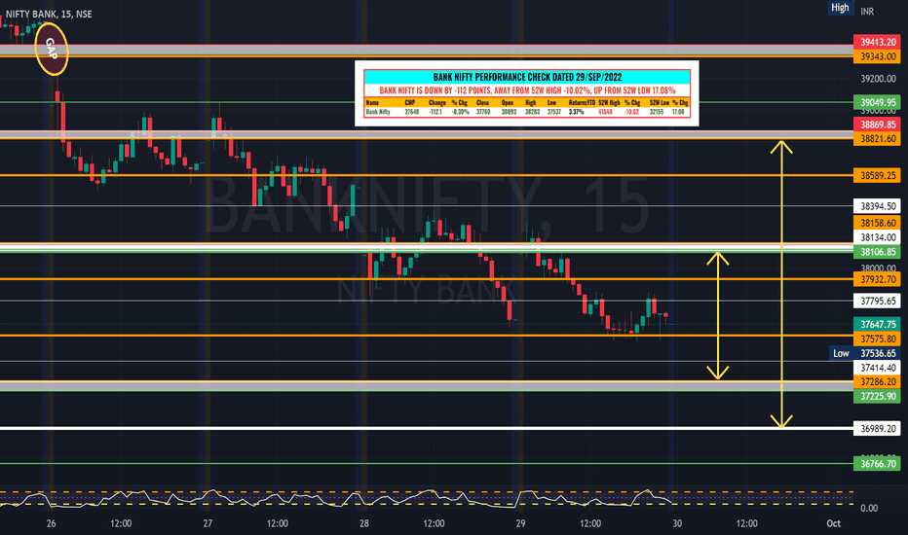This screenshot has height=535, width=908.
Task: Click the 38283 high value cell
Action: pyautogui.click(x=533, y=112)
